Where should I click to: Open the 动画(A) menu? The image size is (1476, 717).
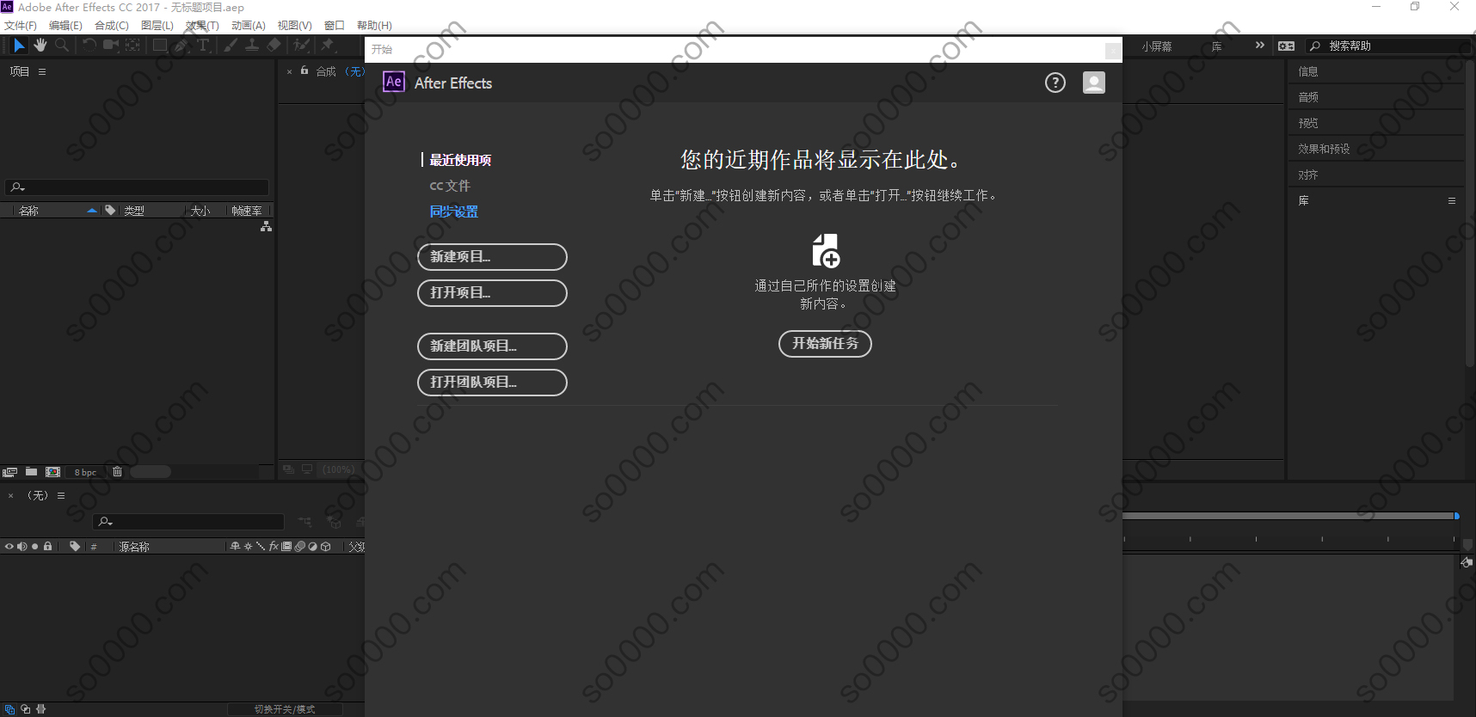pyautogui.click(x=249, y=26)
